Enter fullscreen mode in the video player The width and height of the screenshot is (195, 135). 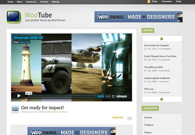click(113, 96)
